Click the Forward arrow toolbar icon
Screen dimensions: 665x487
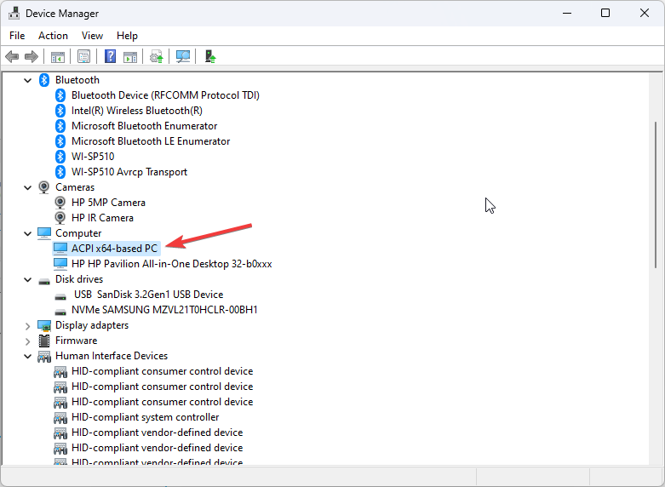point(32,56)
